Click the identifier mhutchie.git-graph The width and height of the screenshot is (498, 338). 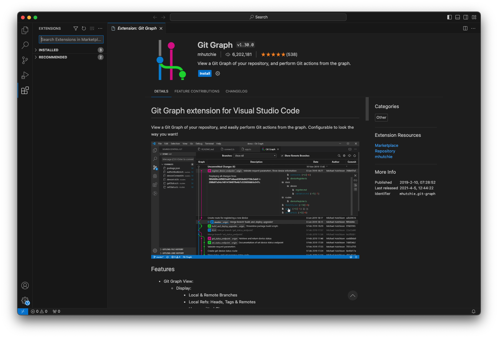(x=417, y=194)
